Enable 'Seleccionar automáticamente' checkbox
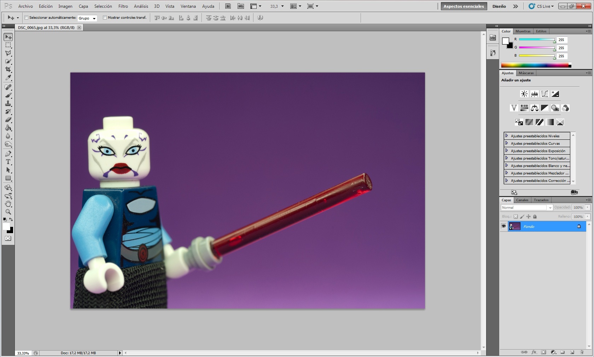594x357 pixels. 26,18
